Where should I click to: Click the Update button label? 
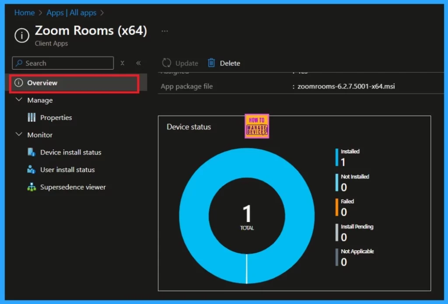pos(186,63)
